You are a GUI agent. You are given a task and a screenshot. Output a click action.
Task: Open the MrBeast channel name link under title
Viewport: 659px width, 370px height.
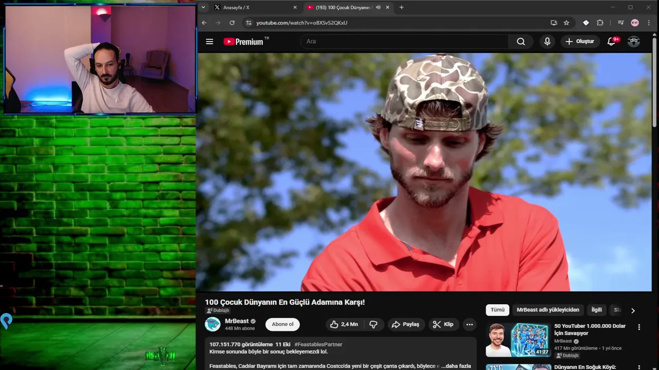tap(237, 321)
